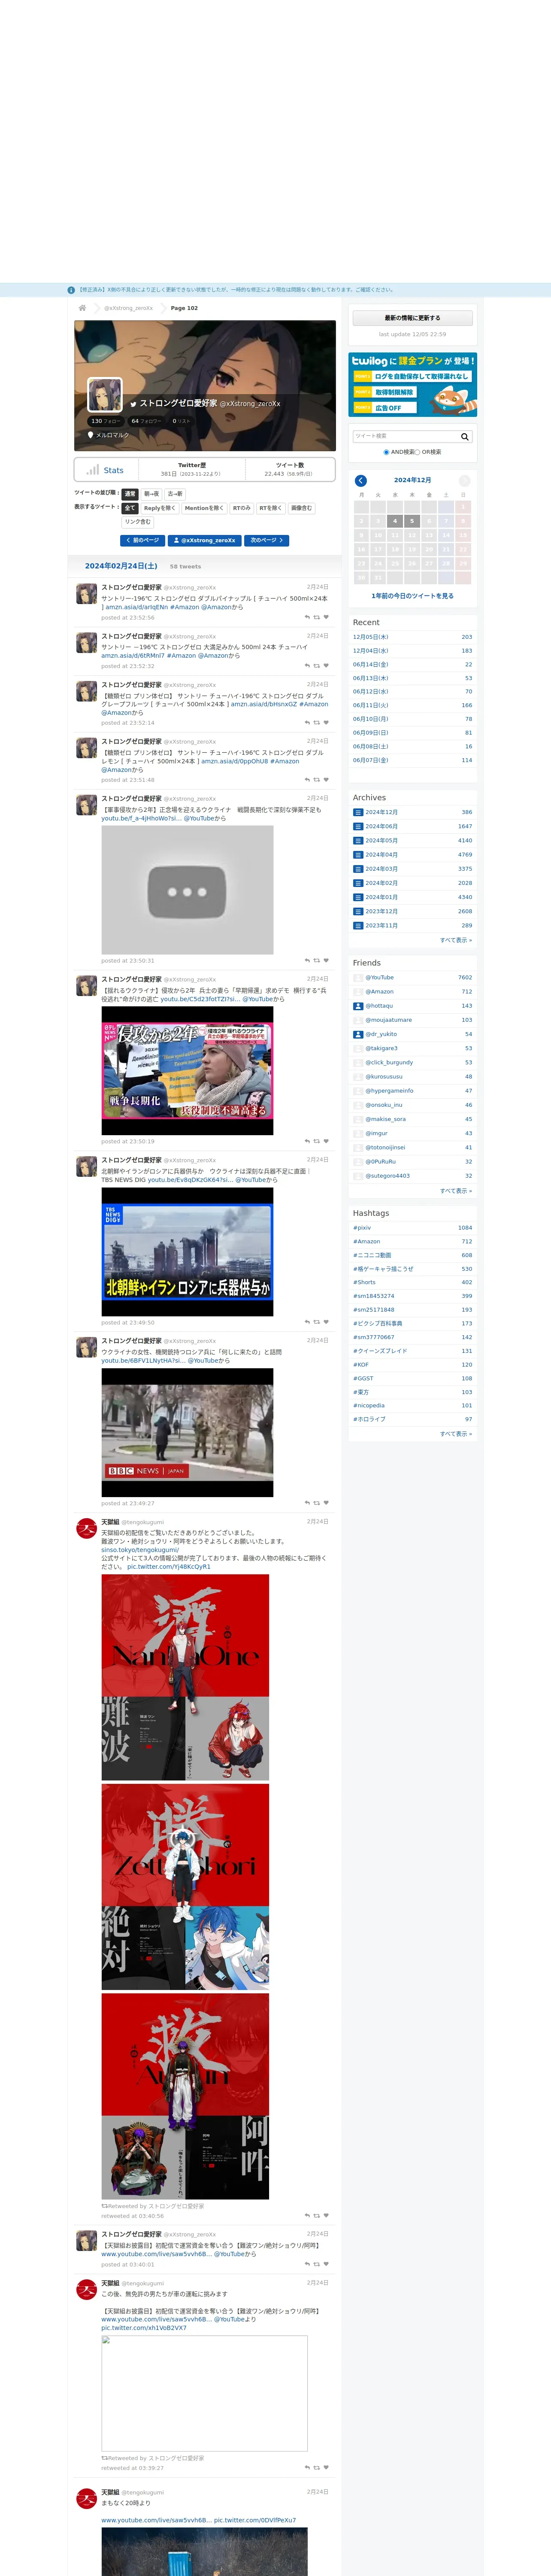Open calendar day 5

click(x=412, y=521)
